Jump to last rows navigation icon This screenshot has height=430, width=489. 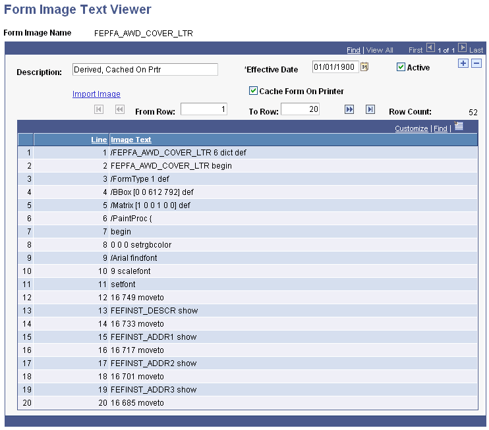point(370,109)
